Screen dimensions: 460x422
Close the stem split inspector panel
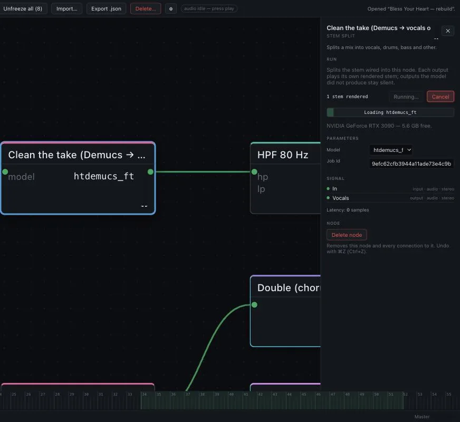(448, 31)
